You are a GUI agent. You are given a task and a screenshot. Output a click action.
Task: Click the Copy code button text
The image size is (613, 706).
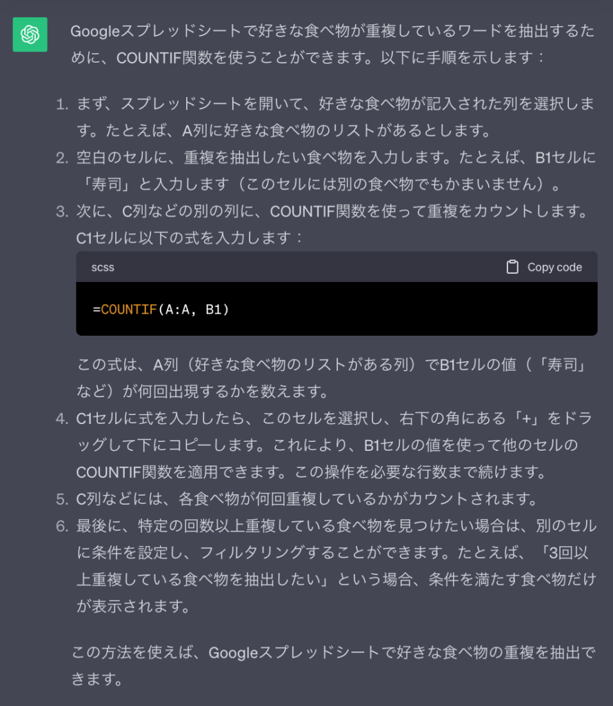[554, 268]
